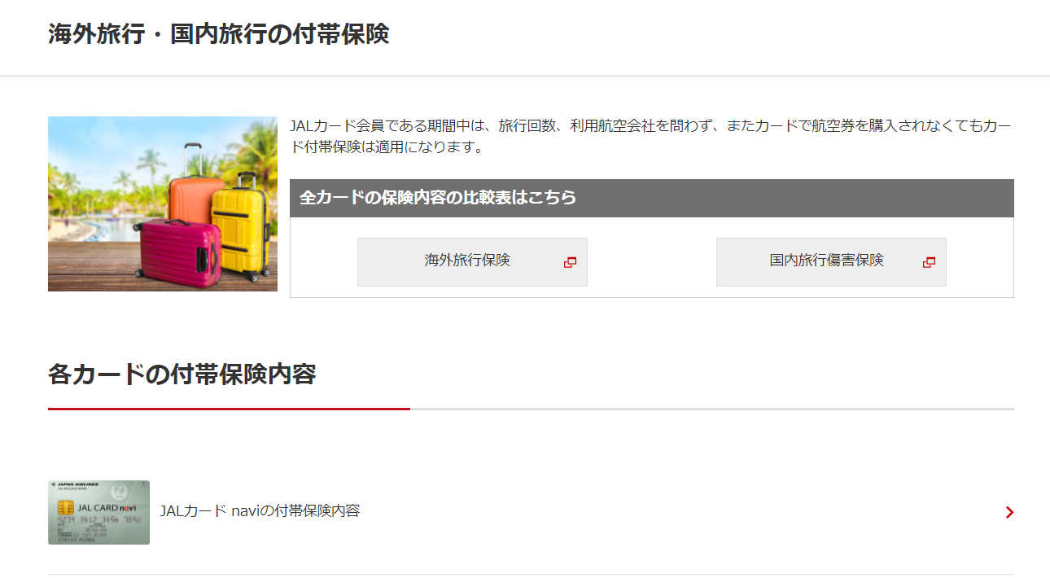Click heading 各カードの付帯保険内容
The image size is (1050, 578).
(182, 374)
